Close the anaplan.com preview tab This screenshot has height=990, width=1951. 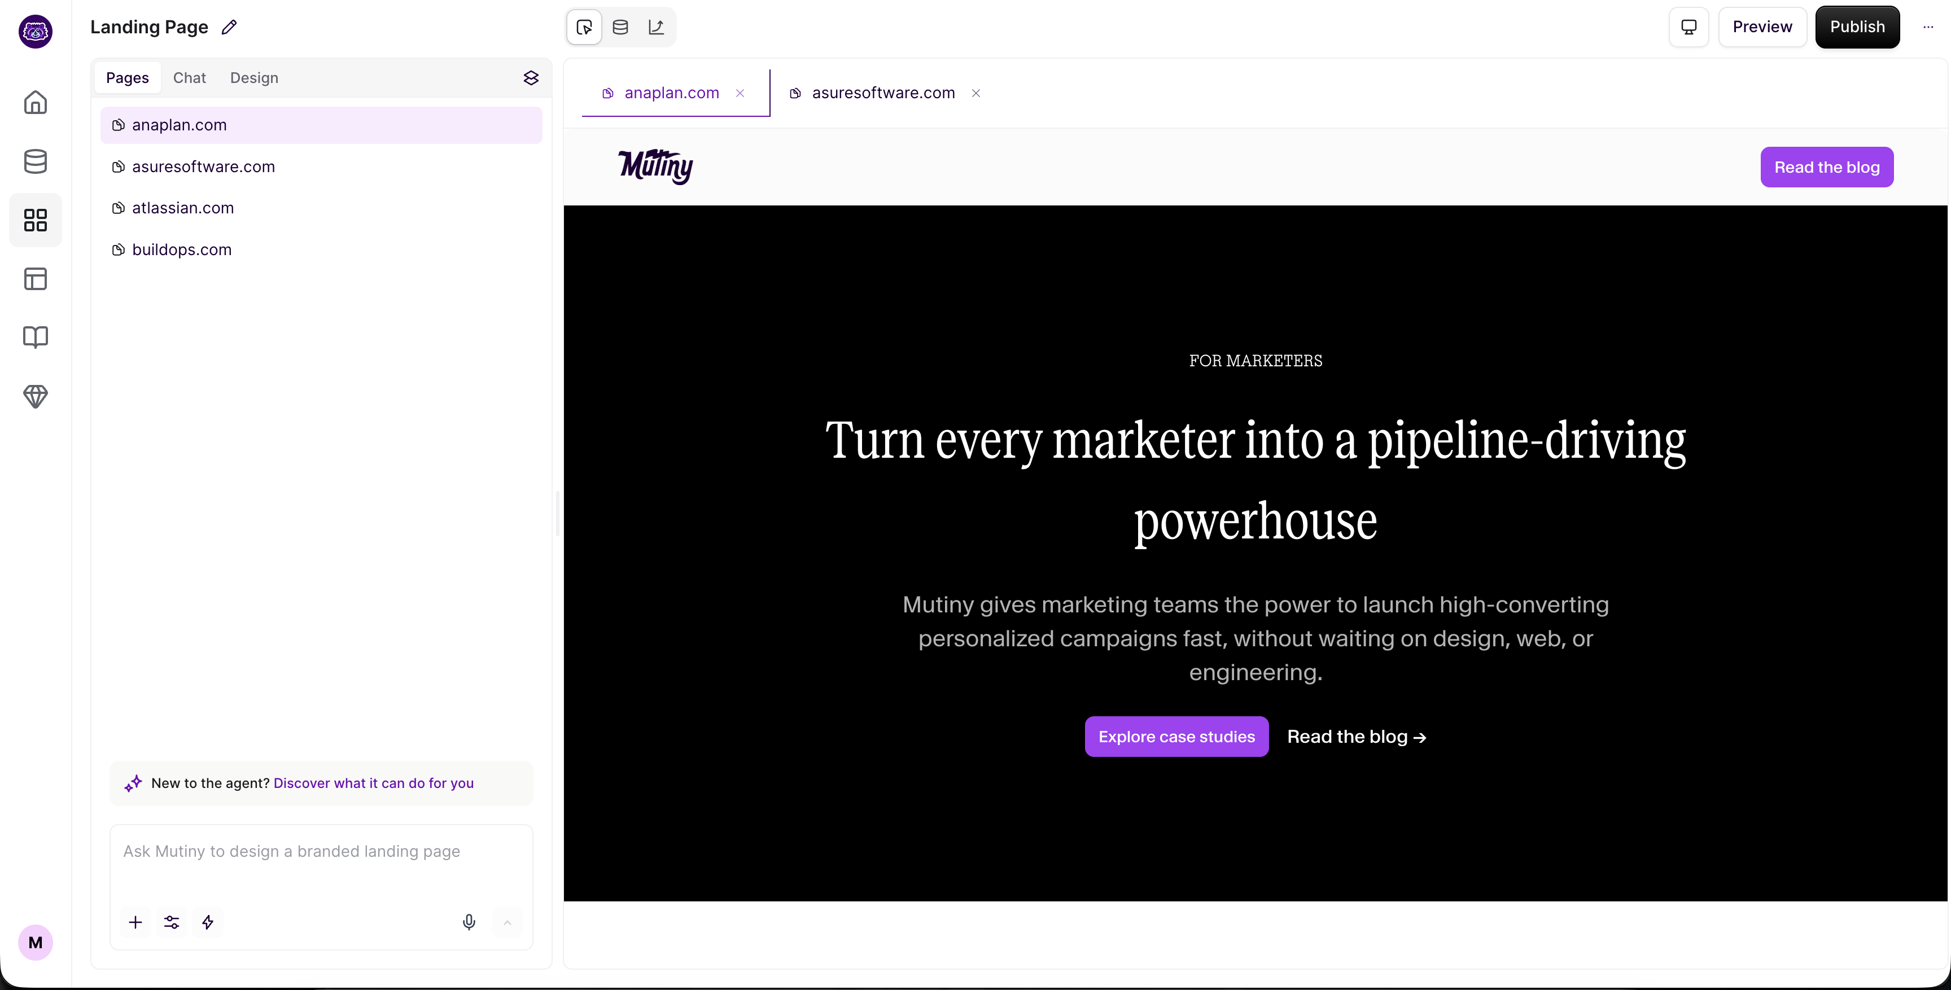click(x=740, y=93)
